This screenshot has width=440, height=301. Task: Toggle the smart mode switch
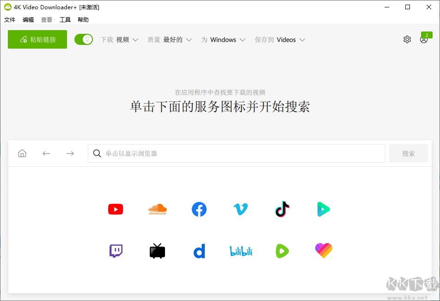(x=84, y=39)
